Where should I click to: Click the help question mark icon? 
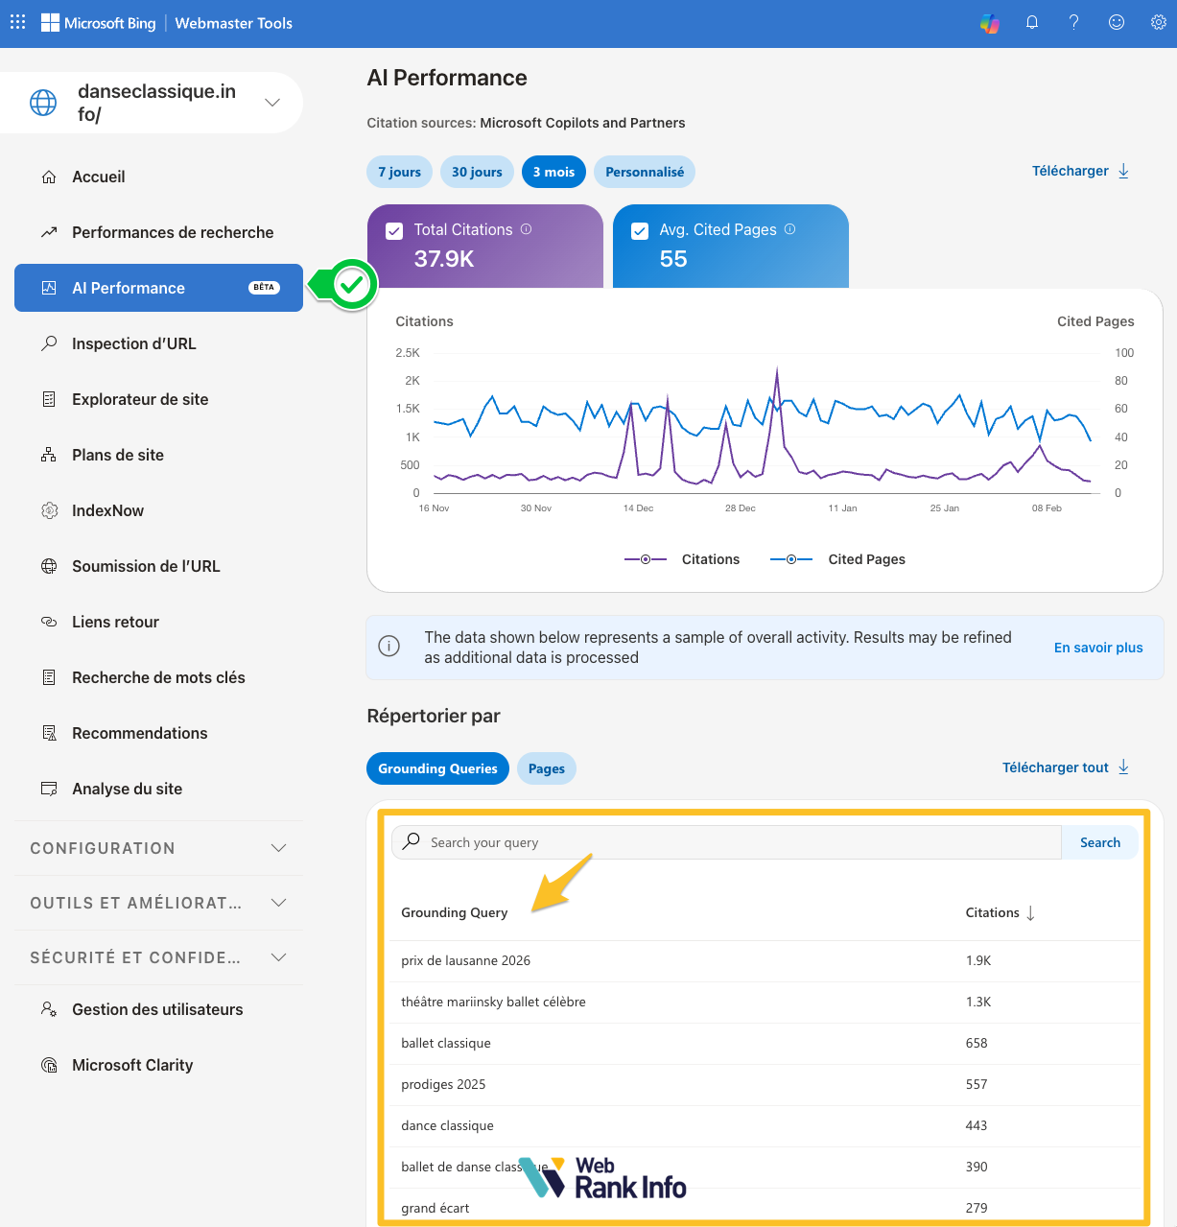pos(1073,22)
